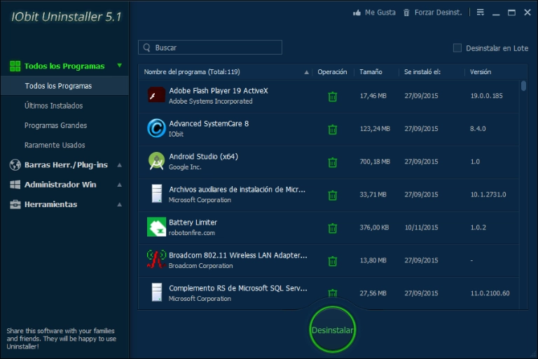
Task: Click the 10.1.2731.0 version cell
Action: tap(488, 195)
